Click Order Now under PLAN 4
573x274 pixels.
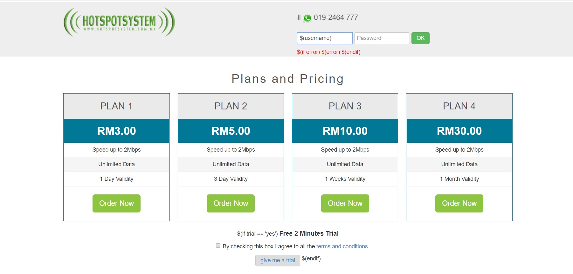point(459,203)
